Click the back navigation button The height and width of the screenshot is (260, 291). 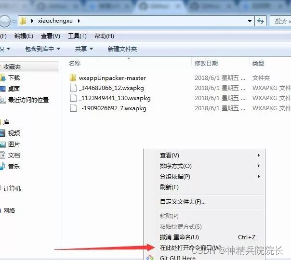click(5, 21)
